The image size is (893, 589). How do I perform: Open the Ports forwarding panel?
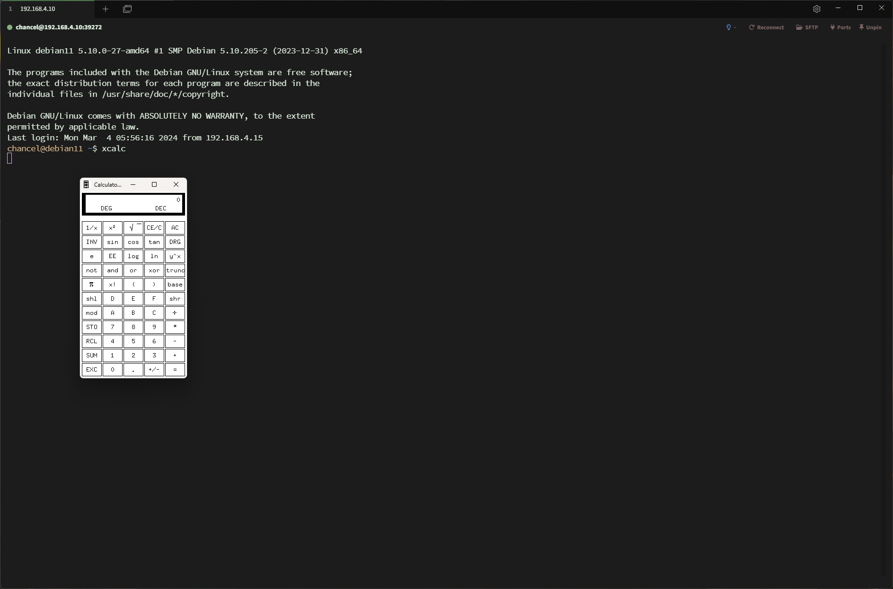pos(840,27)
